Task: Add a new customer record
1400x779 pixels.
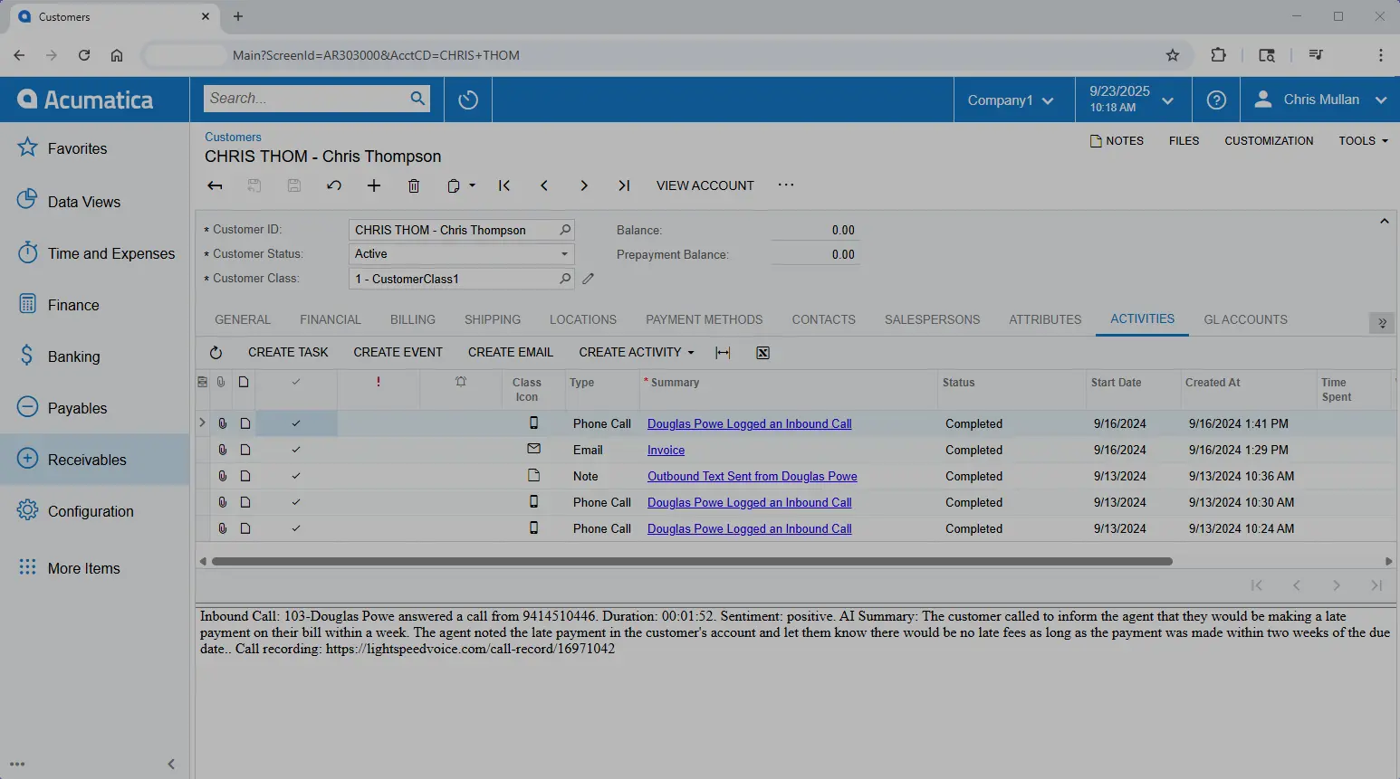Action: pos(373,185)
